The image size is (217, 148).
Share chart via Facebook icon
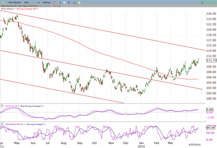point(69,2)
